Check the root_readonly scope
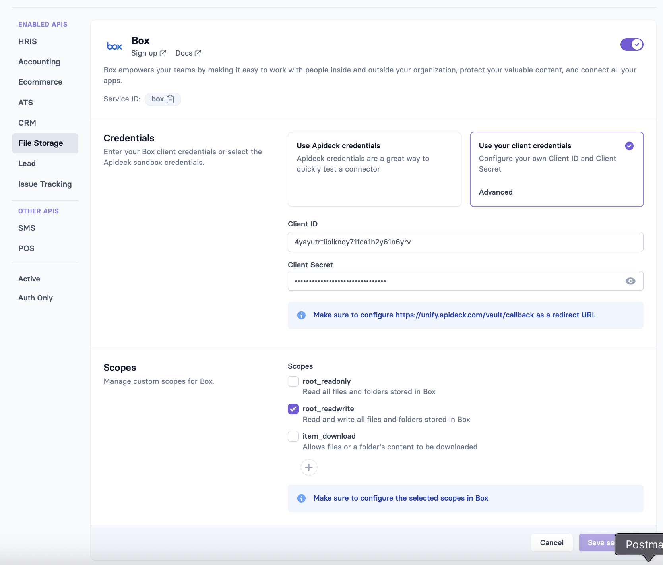 click(x=293, y=381)
